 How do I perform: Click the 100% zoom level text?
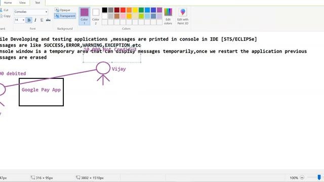(x=294, y=177)
